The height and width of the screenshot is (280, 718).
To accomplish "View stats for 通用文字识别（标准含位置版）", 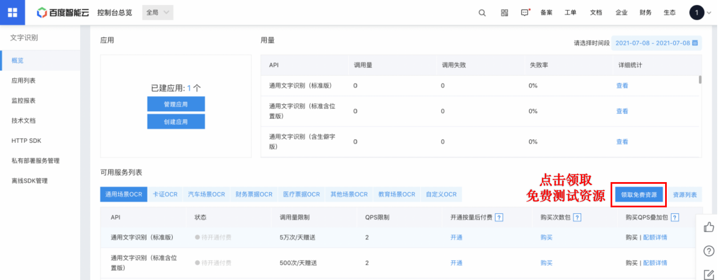I will pyautogui.click(x=622, y=111).
